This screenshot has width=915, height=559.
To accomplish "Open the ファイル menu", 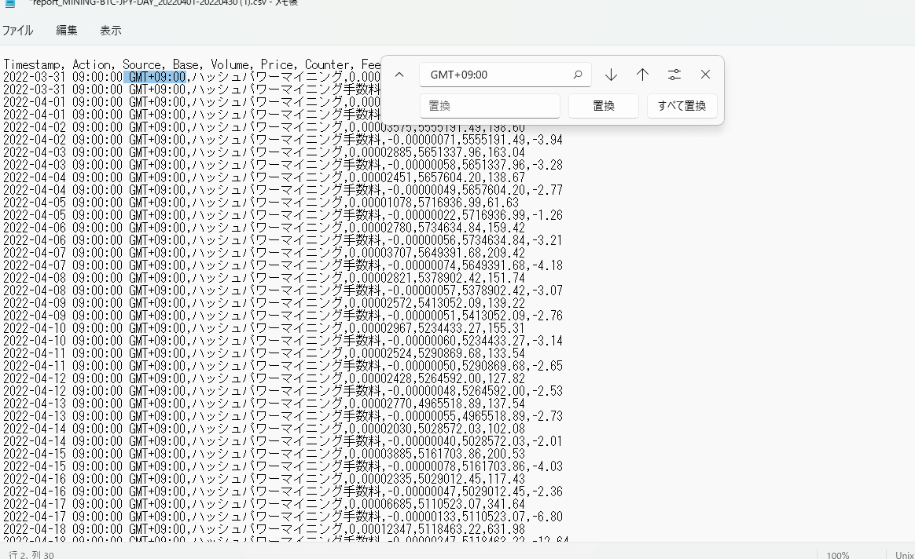I will (x=17, y=30).
